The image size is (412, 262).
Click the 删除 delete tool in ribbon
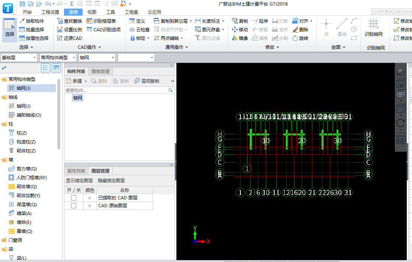300,29
